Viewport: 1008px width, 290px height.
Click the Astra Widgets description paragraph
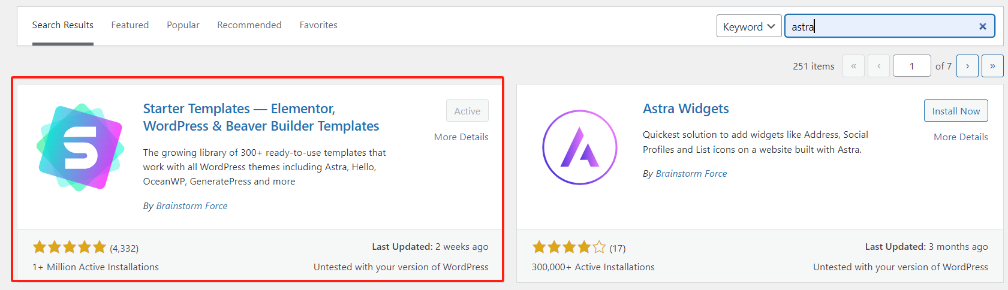click(756, 142)
